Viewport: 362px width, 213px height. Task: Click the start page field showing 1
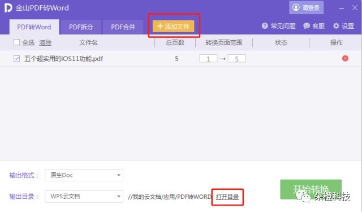click(x=208, y=59)
